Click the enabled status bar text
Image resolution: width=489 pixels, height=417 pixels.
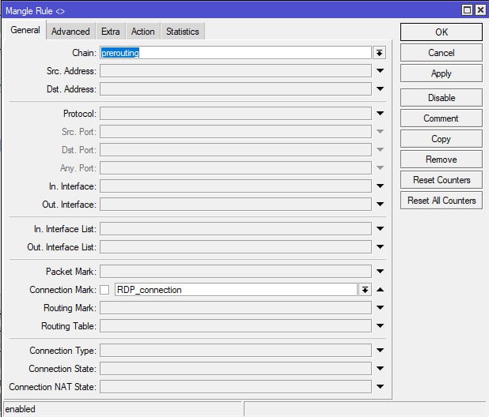pos(21,409)
